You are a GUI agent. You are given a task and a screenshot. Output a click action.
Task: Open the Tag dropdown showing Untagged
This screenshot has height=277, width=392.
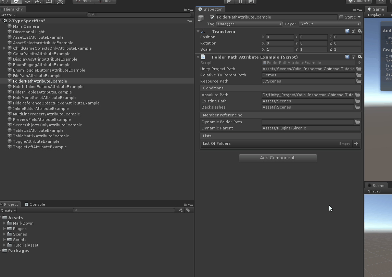click(x=250, y=24)
